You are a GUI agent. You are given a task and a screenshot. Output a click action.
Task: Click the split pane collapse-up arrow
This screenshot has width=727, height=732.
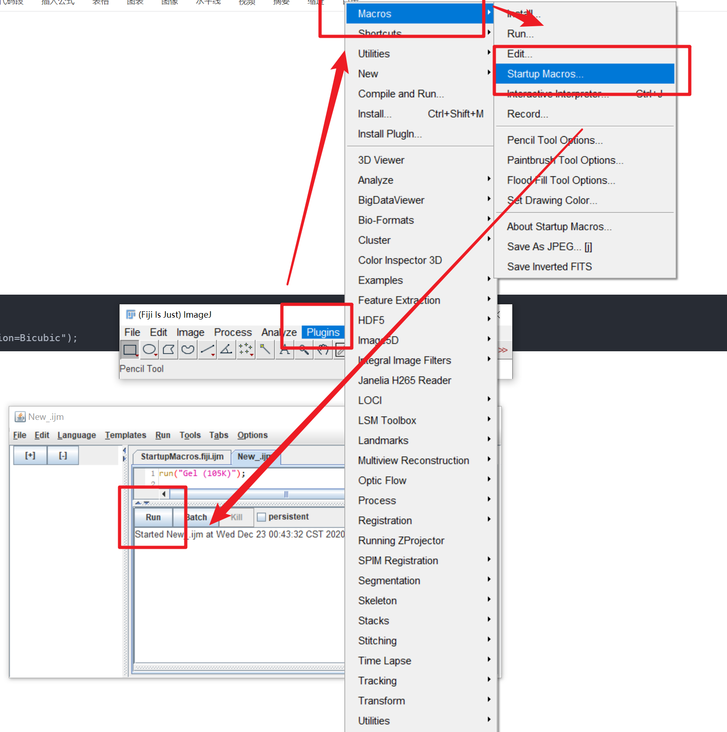[138, 503]
